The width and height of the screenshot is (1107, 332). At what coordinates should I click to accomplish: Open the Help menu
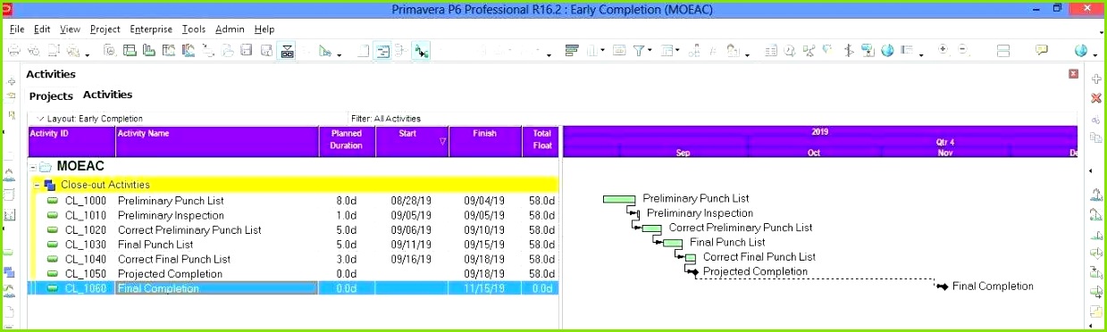pos(264,29)
